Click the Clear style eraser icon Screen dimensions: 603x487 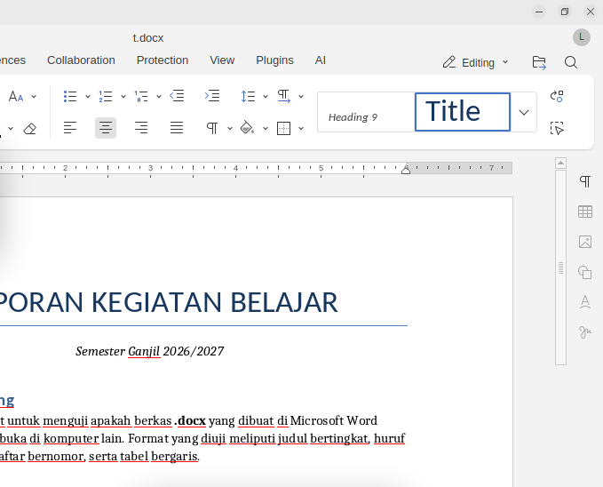click(x=30, y=128)
